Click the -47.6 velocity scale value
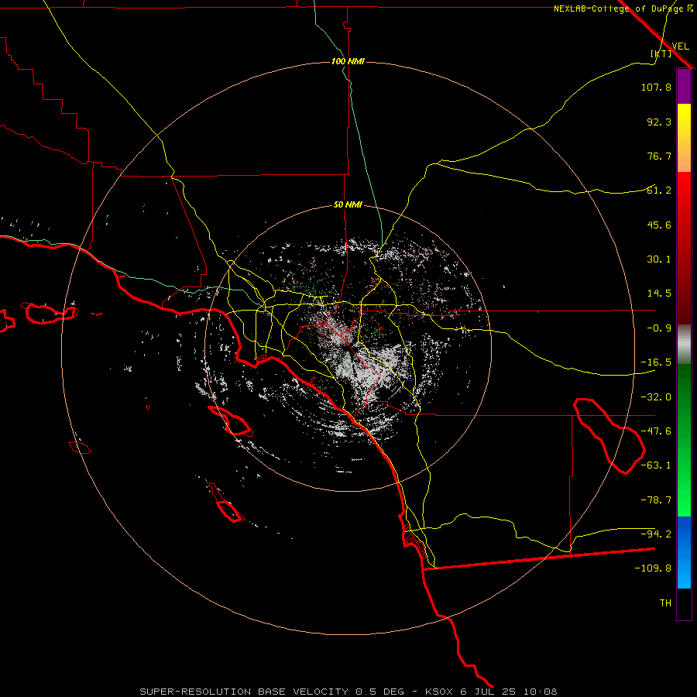The image size is (697, 697). click(656, 431)
